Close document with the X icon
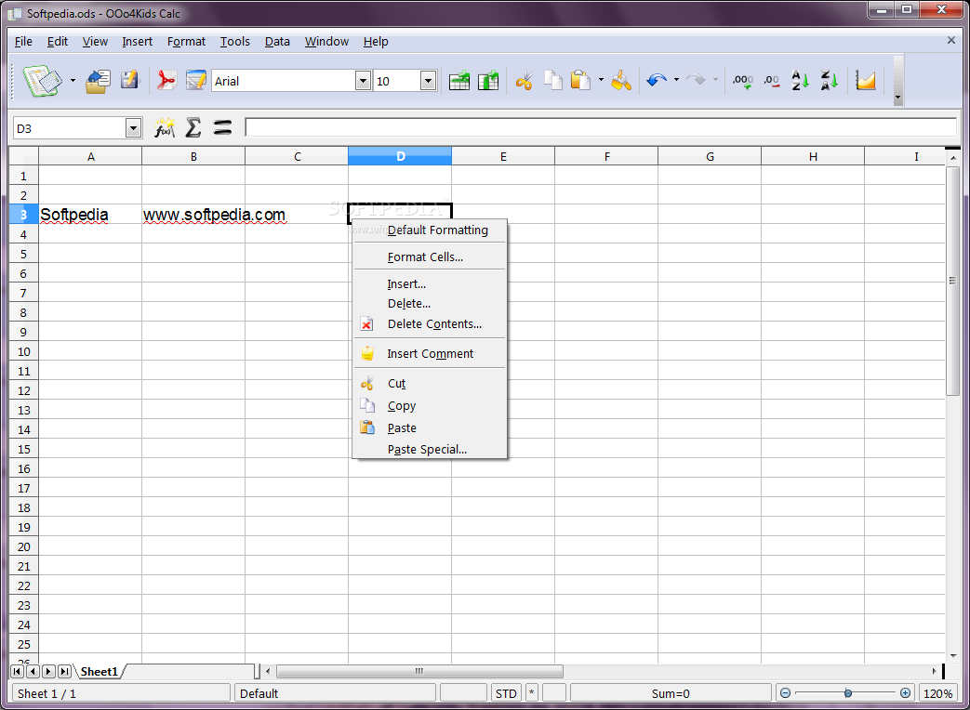 (x=950, y=40)
